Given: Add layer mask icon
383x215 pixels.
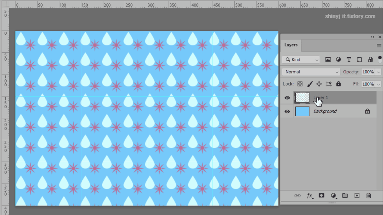Looking at the screenshot, I should 321,196.
